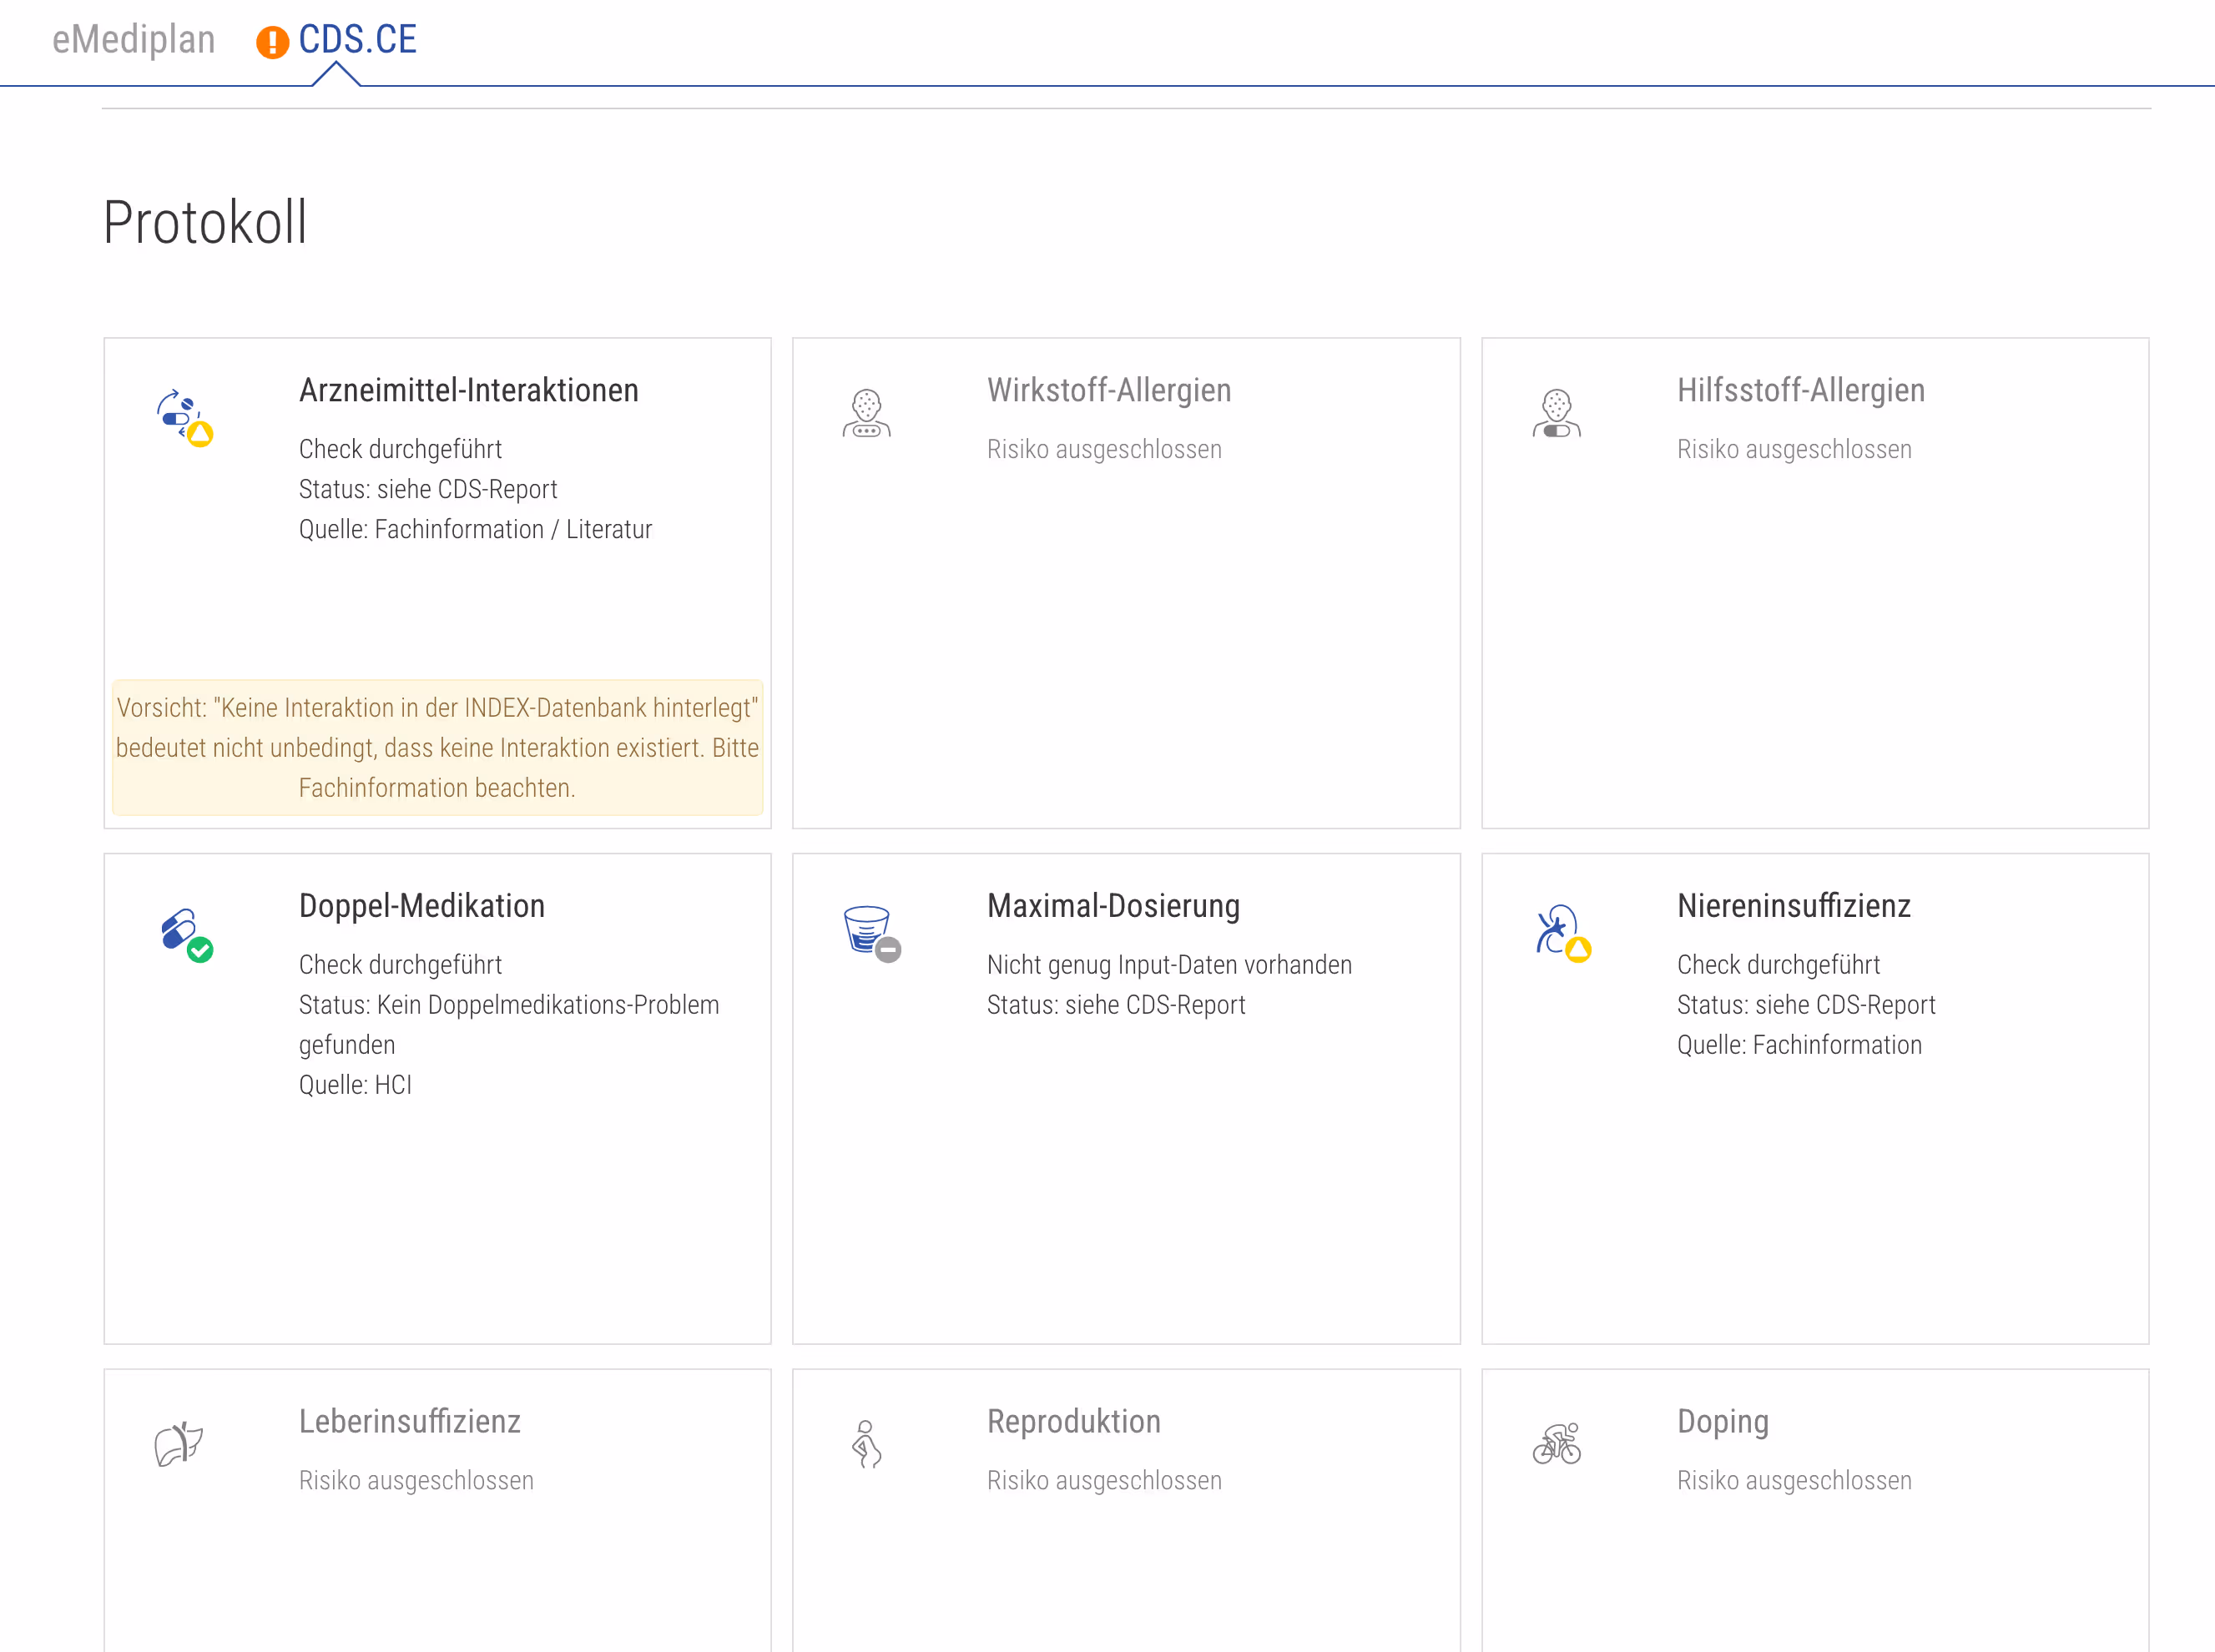Click 'Status: siehe CDS-Report' under Niereninsuffizienz

(1806, 1005)
